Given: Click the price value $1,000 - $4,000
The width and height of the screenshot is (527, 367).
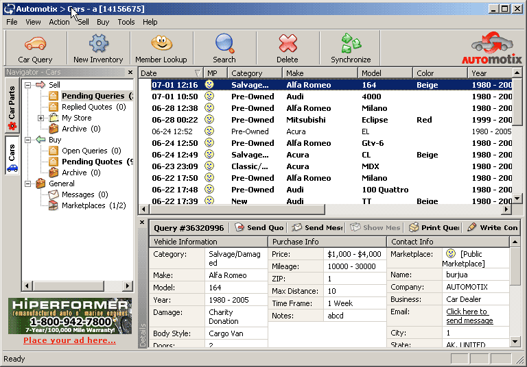Looking at the screenshot, I should [354, 254].
